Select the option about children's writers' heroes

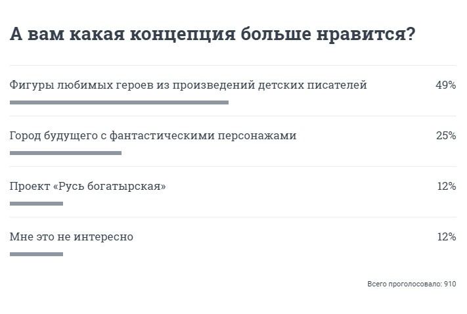189,85
